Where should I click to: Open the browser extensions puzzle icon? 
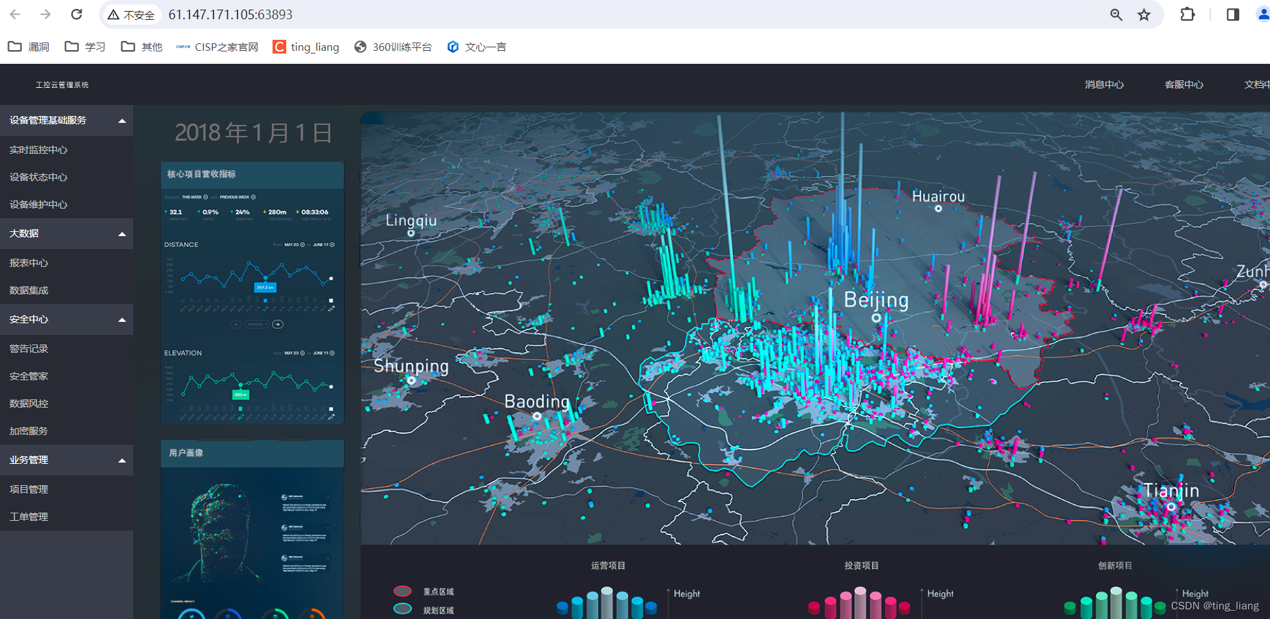(x=1188, y=14)
